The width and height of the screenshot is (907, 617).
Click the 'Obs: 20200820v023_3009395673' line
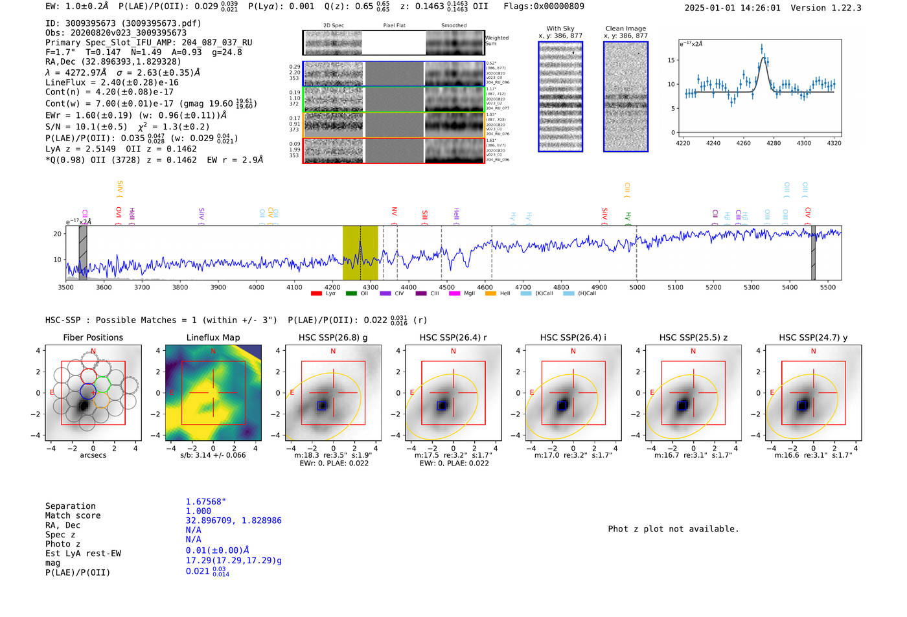[x=116, y=33]
